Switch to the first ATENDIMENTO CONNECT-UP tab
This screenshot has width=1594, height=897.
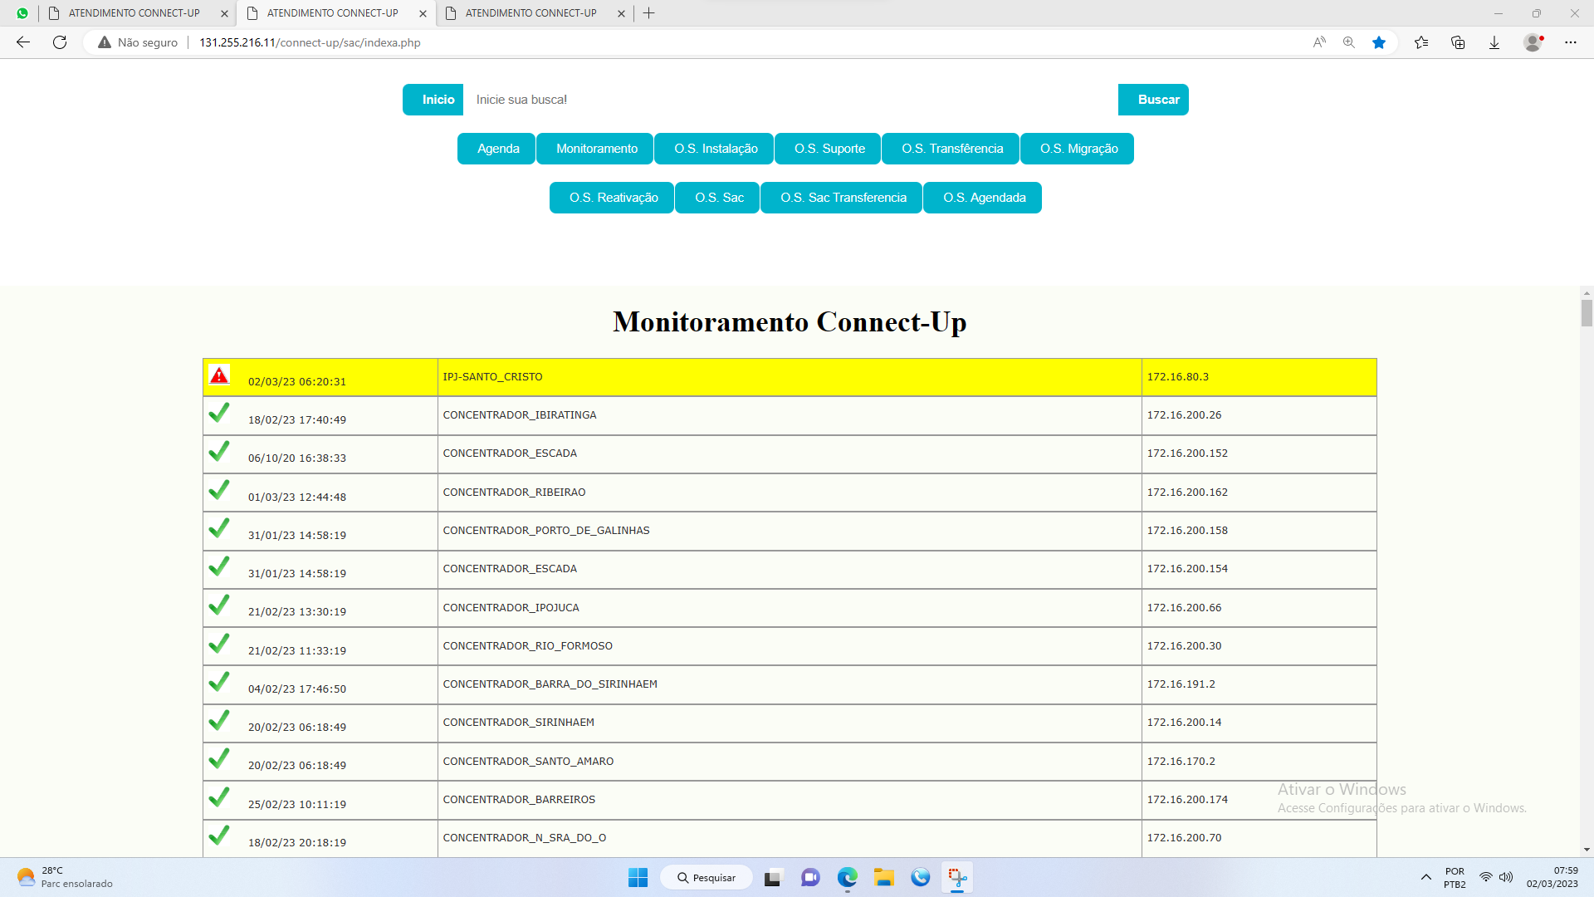(134, 13)
